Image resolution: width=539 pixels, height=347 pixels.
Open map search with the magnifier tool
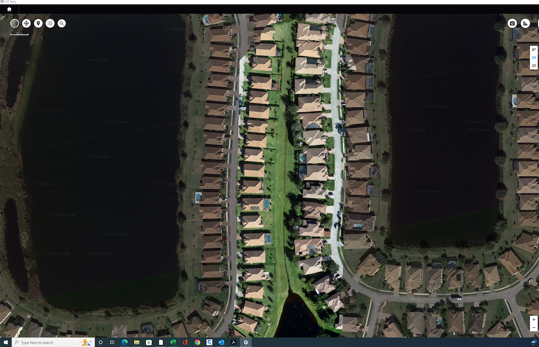61,23
